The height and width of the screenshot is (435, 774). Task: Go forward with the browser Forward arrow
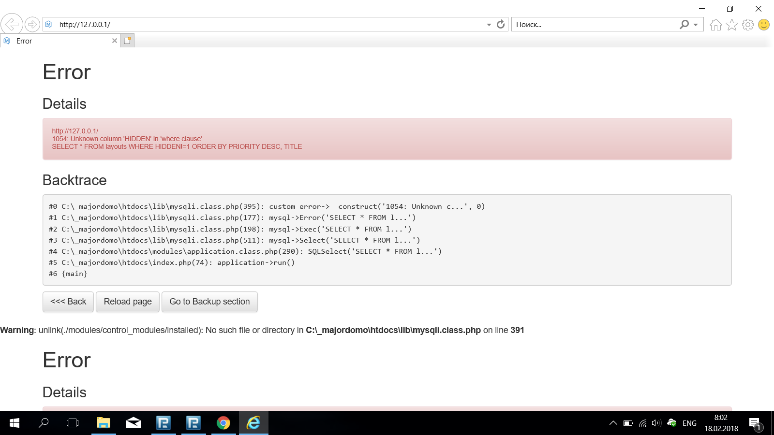[x=32, y=24]
